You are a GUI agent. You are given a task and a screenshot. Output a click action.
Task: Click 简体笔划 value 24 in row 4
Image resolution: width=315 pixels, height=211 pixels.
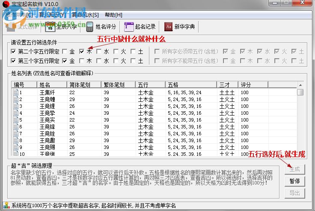[x=72, y=113]
